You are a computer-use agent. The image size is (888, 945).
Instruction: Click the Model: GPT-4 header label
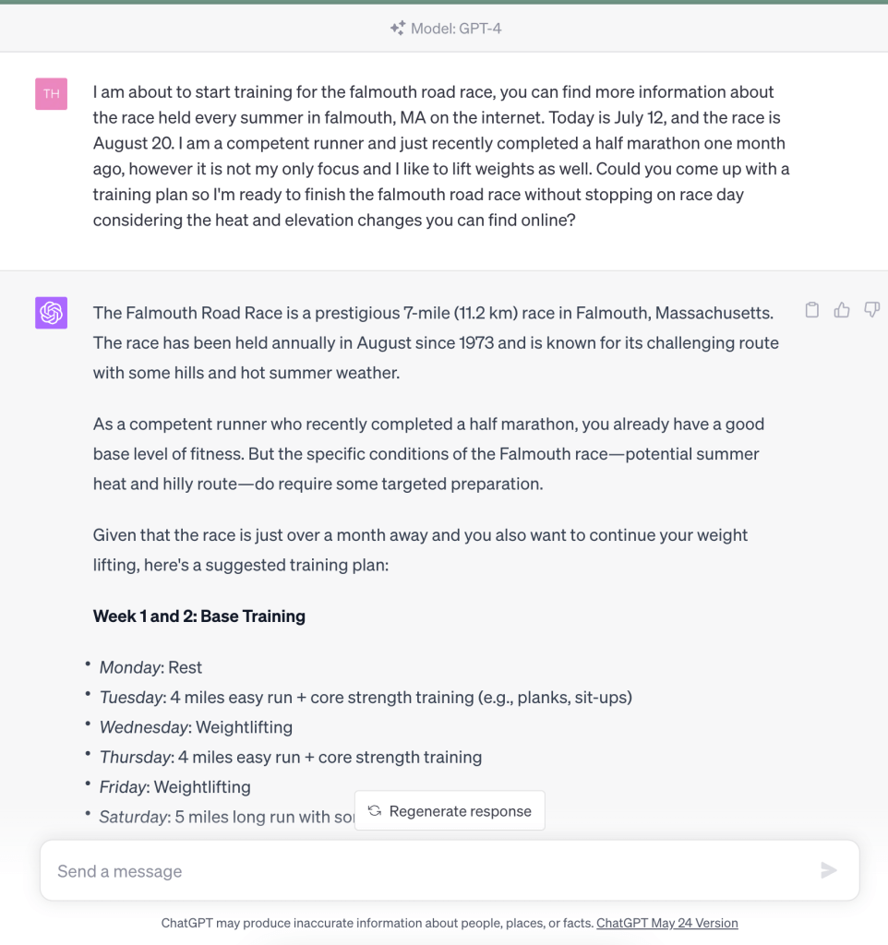457,29
